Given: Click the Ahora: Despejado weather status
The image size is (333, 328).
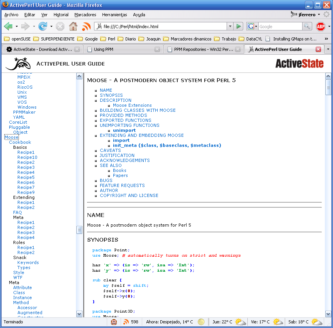Looking at the screenshot, I should pos(169,322).
